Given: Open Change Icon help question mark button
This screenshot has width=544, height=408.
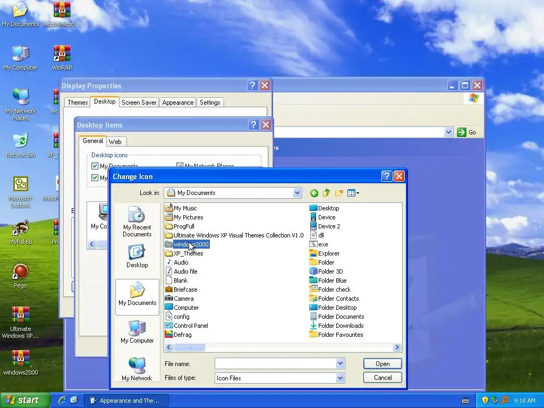Looking at the screenshot, I should click(387, 176).
